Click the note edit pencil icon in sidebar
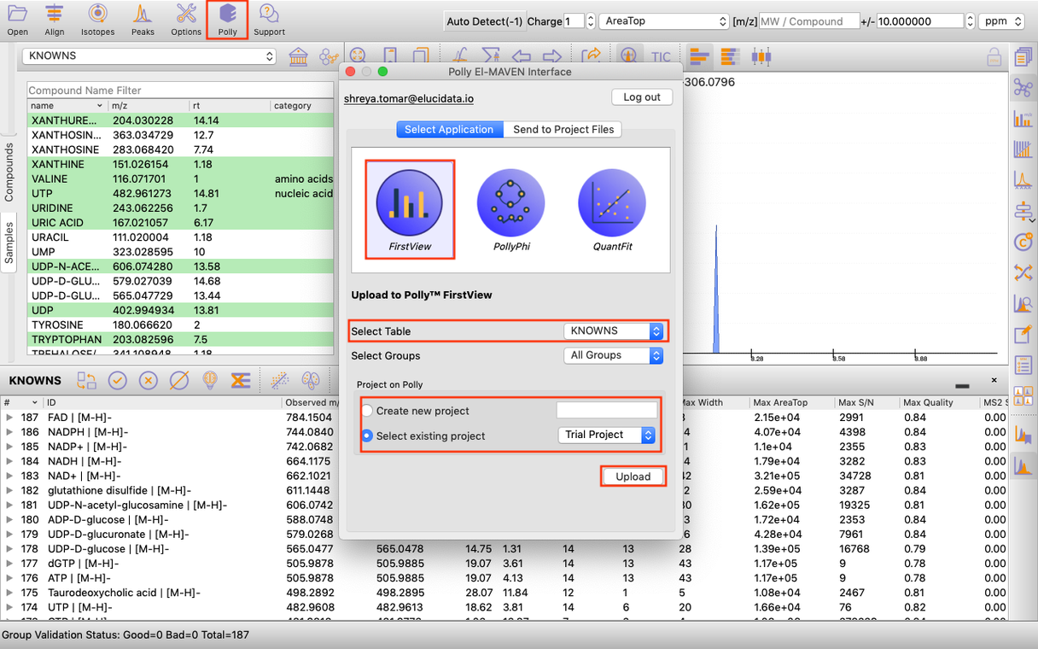1038x649 pixels. point(1023,334)
